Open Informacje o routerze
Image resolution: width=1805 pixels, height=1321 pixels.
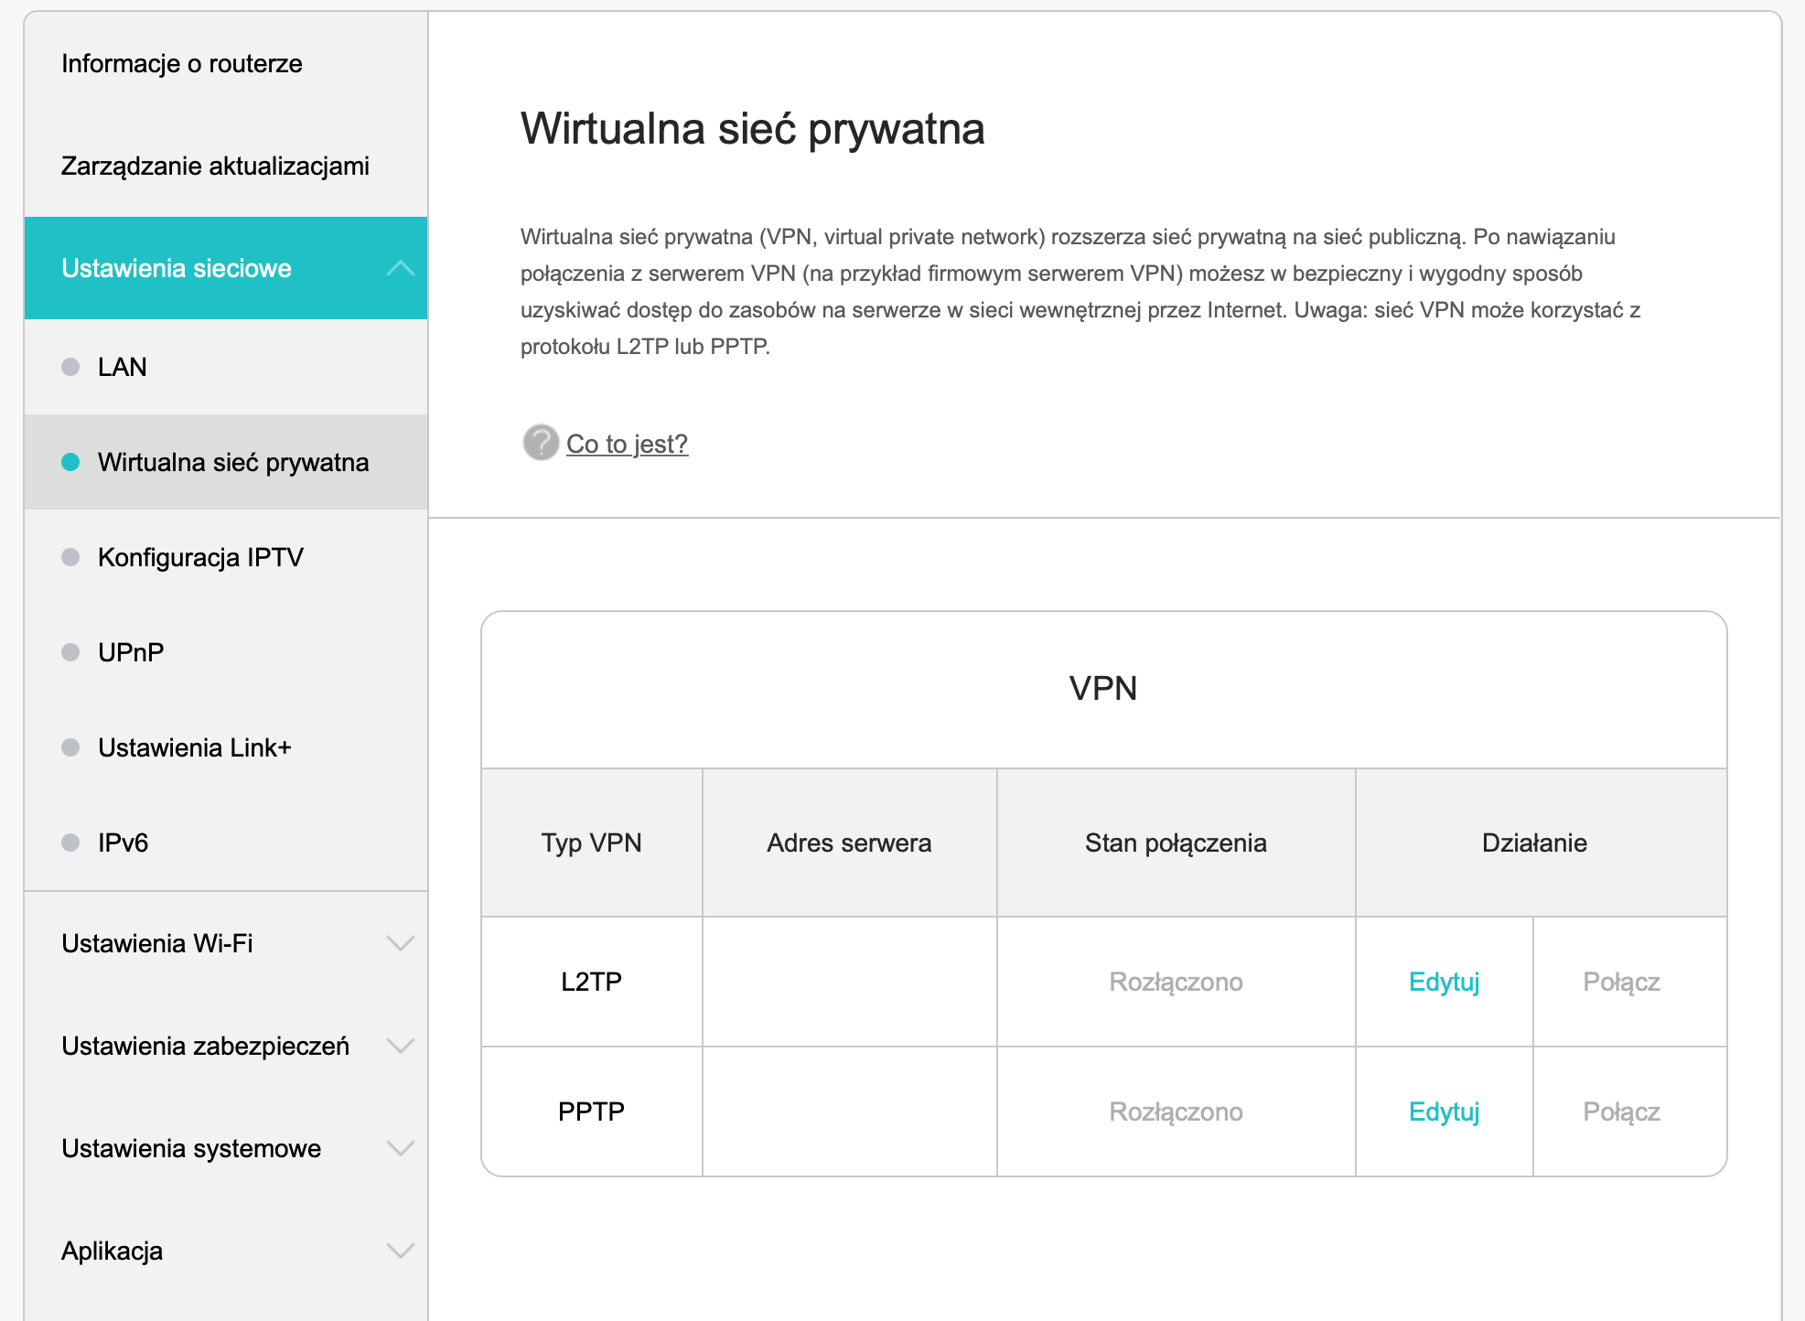click(x=181, y=63)
